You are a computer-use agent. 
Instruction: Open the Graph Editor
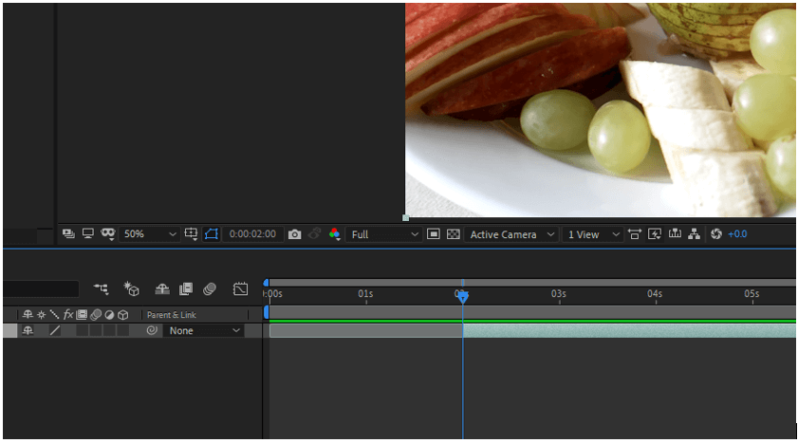click(240, 289)
